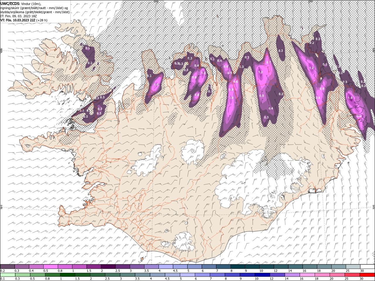Click the 1.9 precipitation value on the map
This screenshot has height=281, width=375.
pos(350,98)
